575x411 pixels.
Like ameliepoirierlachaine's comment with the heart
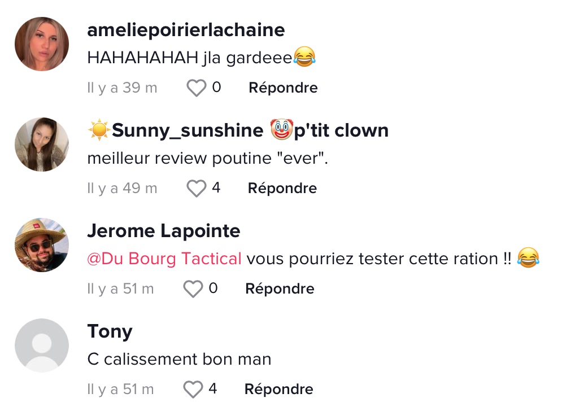point(196,88)
